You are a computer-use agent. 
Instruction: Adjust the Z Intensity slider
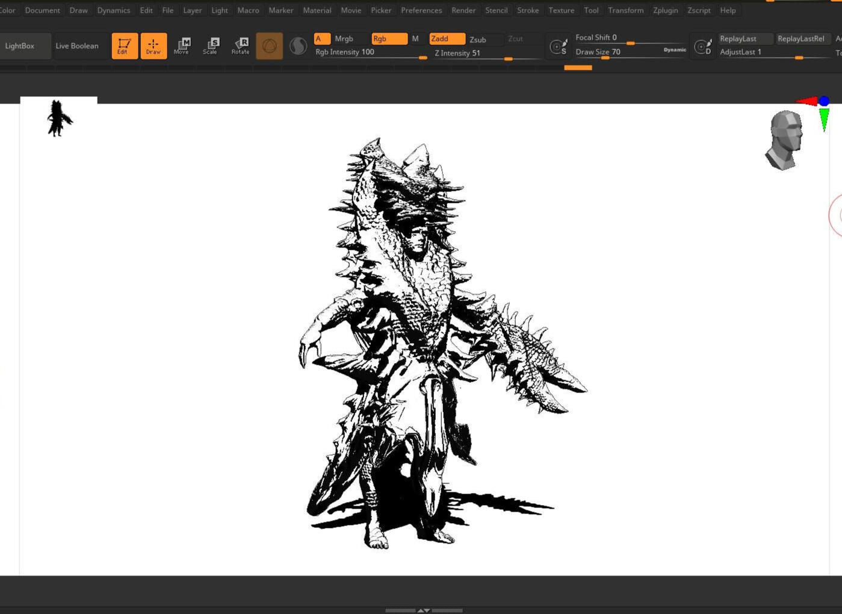coord(487,54)
